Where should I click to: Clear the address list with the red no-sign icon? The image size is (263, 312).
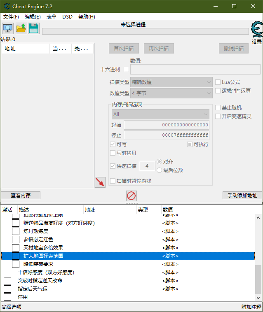tap(131, 196)
